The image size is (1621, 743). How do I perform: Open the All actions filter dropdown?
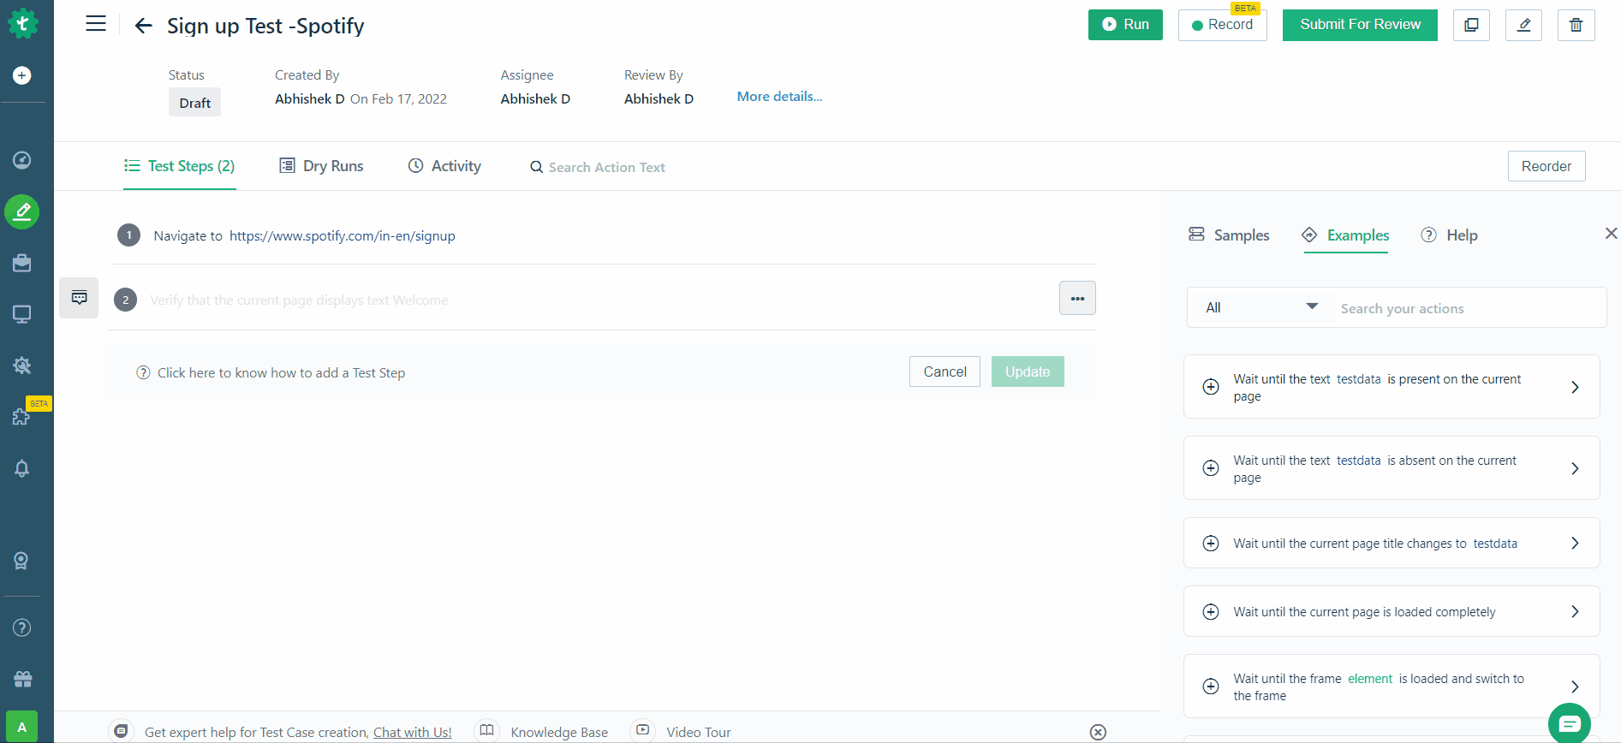click(x=1260, y=307)
